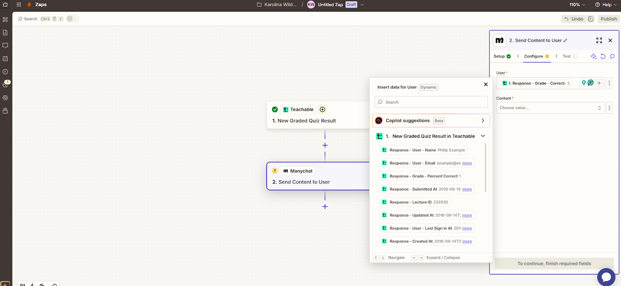Open the status icon with badge 1
The height and width of the screenshot is (286, 621).
(x=5, y=84)
